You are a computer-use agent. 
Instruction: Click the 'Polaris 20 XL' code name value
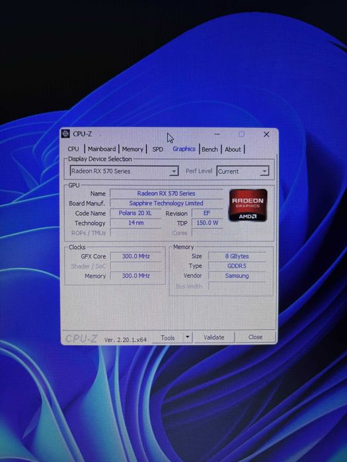(135, 213)
